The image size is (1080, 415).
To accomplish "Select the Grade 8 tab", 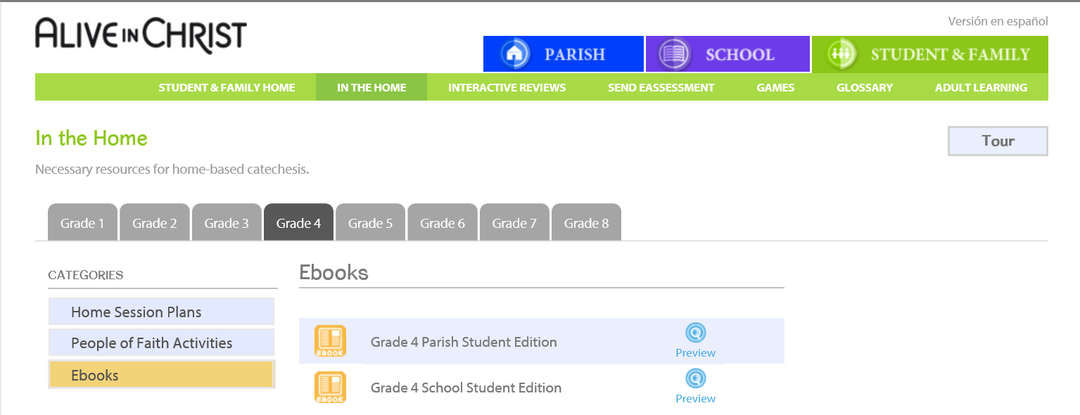I will pyautogui.click(x=586, y=222).
